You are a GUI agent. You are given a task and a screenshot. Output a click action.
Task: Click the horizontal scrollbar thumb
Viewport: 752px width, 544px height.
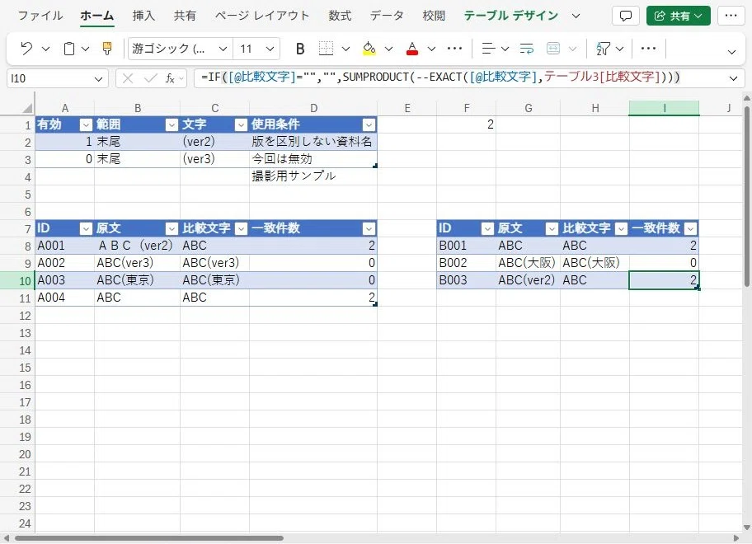(x=148, y=538)
